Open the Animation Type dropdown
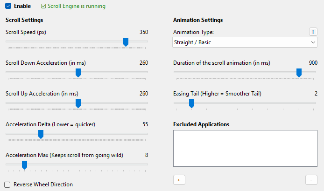This screenshot has width=324, height=191. point(245,42)
